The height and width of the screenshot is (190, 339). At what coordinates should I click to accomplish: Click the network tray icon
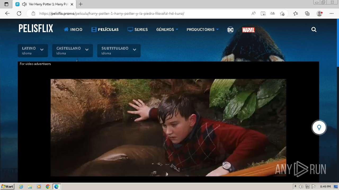point(307,187)
